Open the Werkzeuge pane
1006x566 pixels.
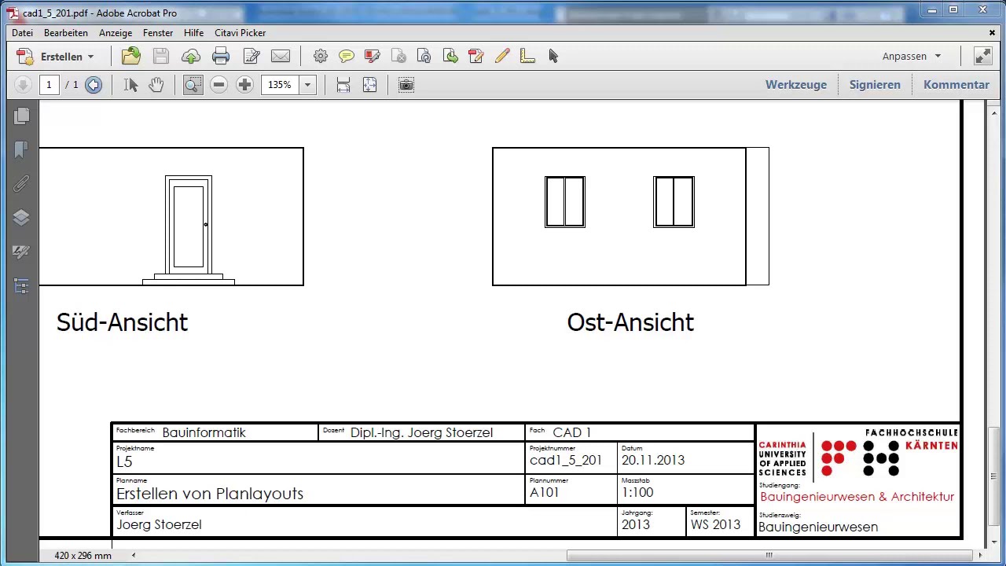point(796,85)
